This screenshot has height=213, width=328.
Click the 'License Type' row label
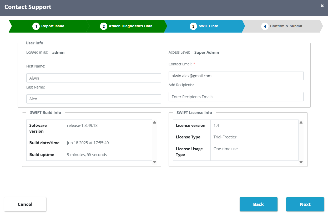pyautogui.click(x=188, y=137)
